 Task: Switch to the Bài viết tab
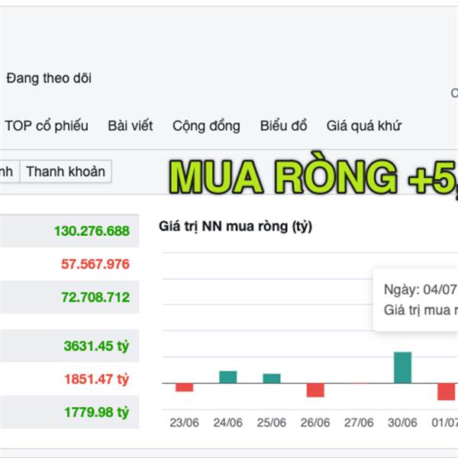tap(131, 126)
